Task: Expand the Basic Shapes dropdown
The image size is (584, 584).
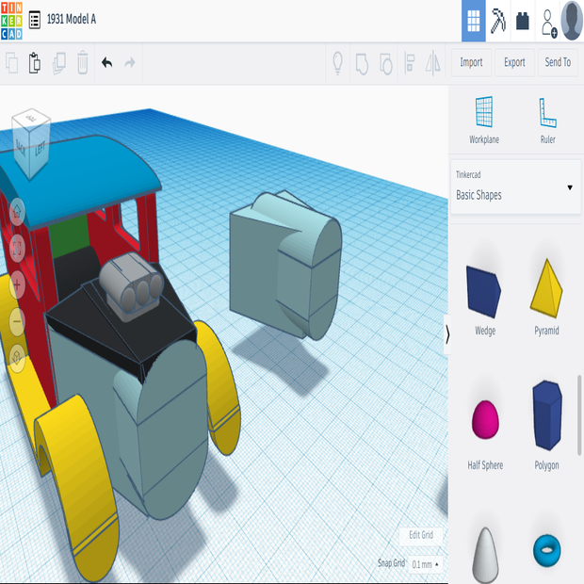Action: tap(515, 187)
